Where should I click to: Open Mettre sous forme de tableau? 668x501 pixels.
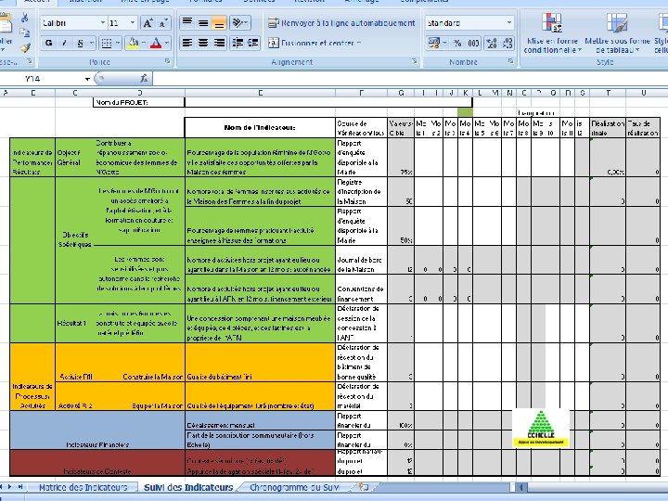pos(617,33)
